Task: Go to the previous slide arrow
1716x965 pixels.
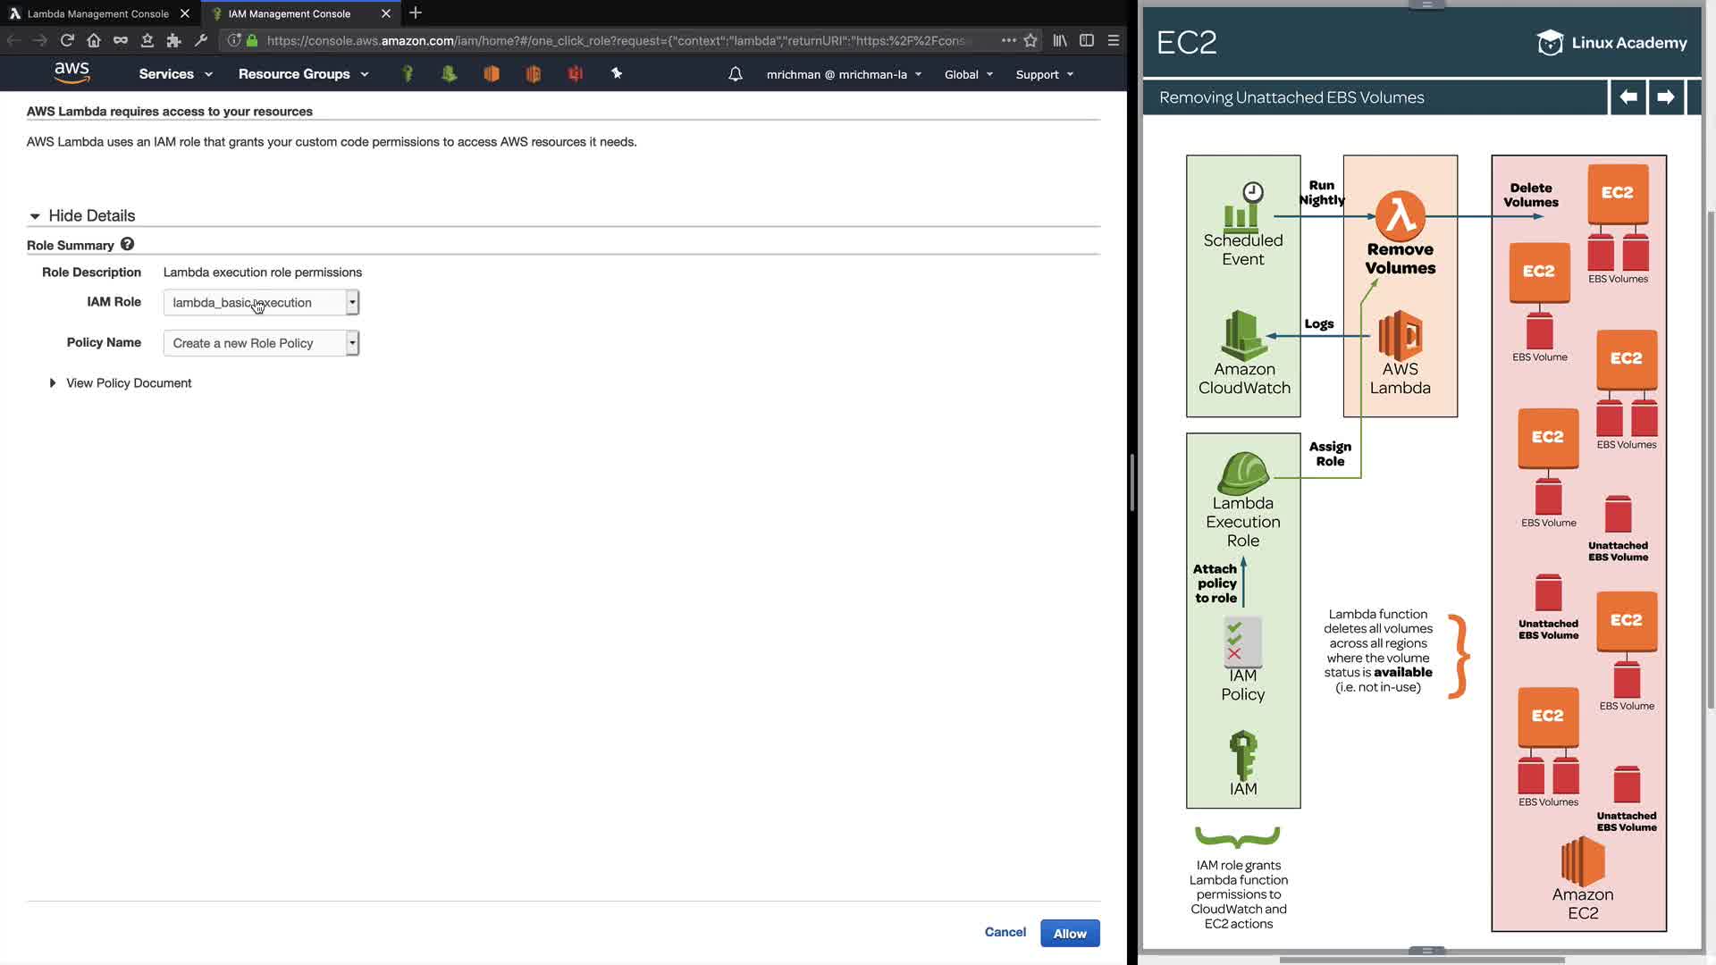Action: pos(1628,96)
